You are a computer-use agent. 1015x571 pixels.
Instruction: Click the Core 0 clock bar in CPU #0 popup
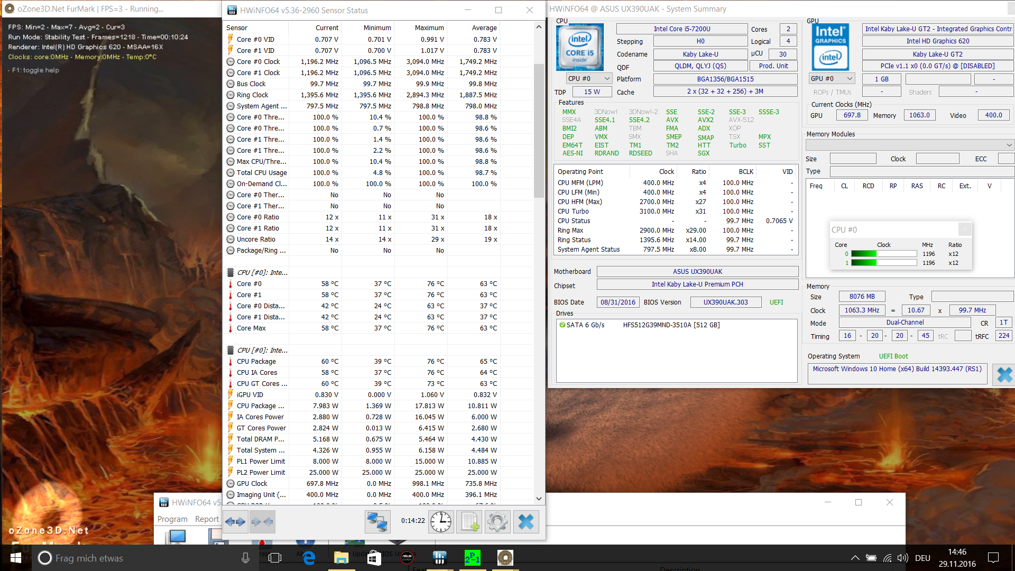(884, 254)
